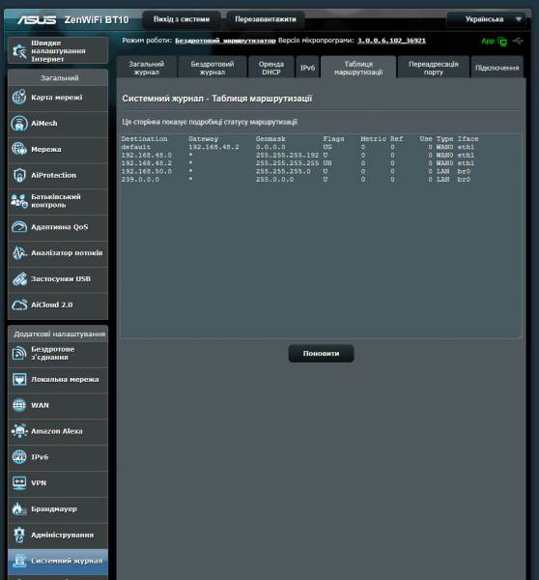Open WAN globe icon
Screen dimensions: 539x580
click(19, 405)
